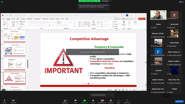Click the View button at the Zoom window corner
This screenshot has height=104, width=185.
pos(182,2)
